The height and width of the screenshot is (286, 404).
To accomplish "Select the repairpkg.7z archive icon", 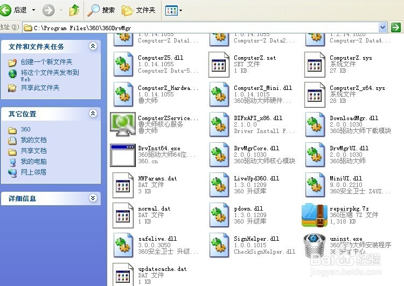I will 314,215.
